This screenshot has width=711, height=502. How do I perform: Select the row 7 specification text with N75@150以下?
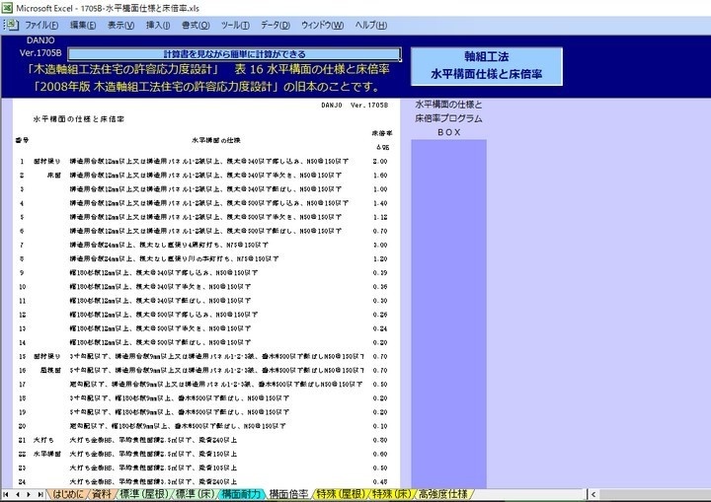(x=169, y=246)
